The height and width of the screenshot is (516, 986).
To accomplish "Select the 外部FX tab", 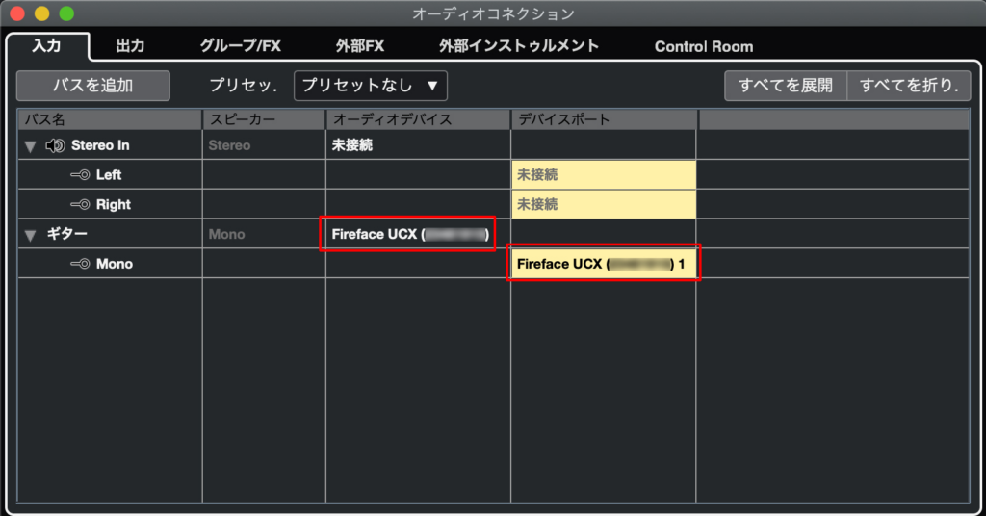I will pyautogui.click(x=359, y=45).
